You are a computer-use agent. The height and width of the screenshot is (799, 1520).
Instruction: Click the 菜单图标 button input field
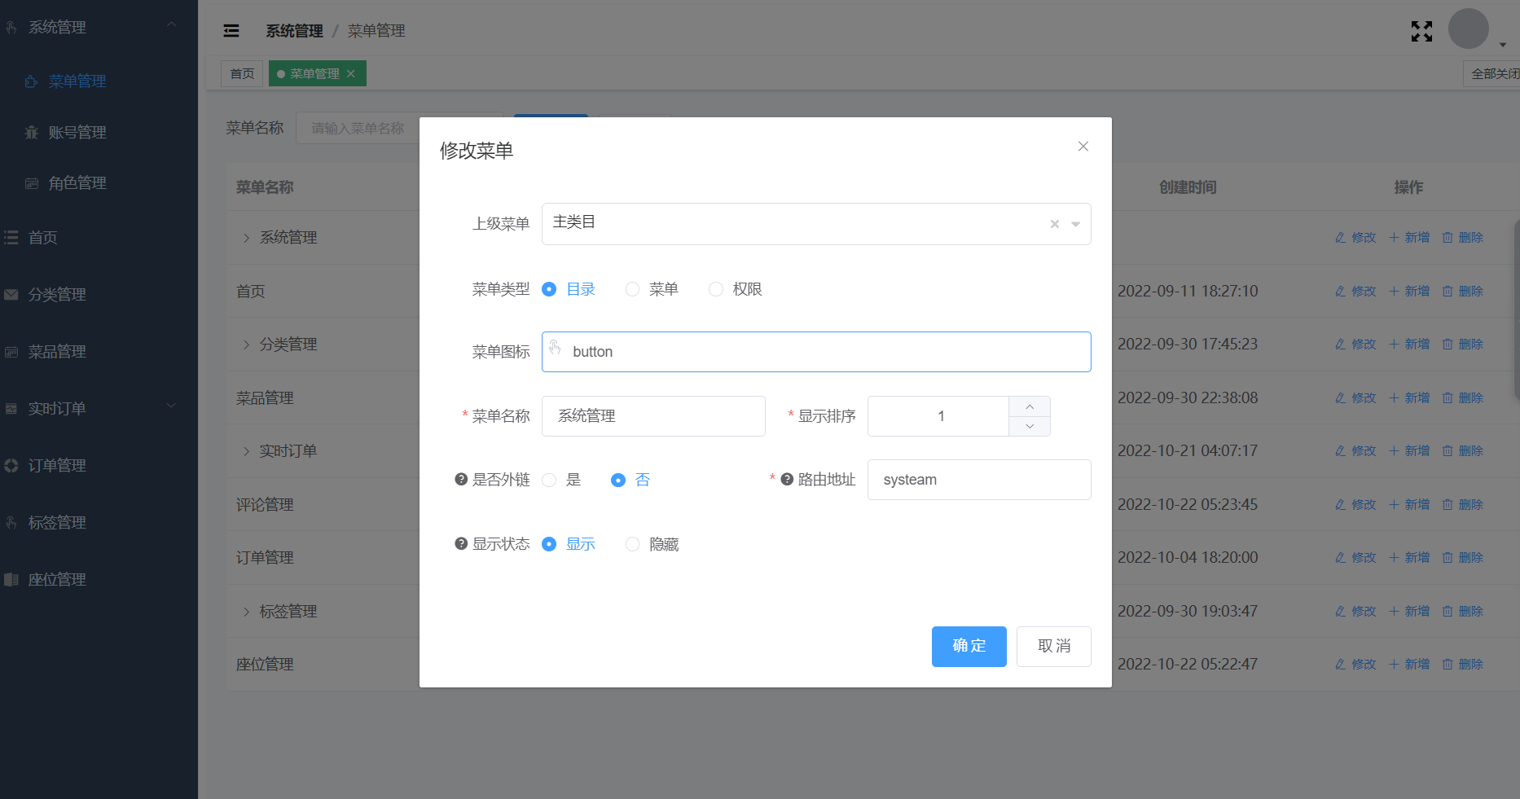tap(816, 352)
